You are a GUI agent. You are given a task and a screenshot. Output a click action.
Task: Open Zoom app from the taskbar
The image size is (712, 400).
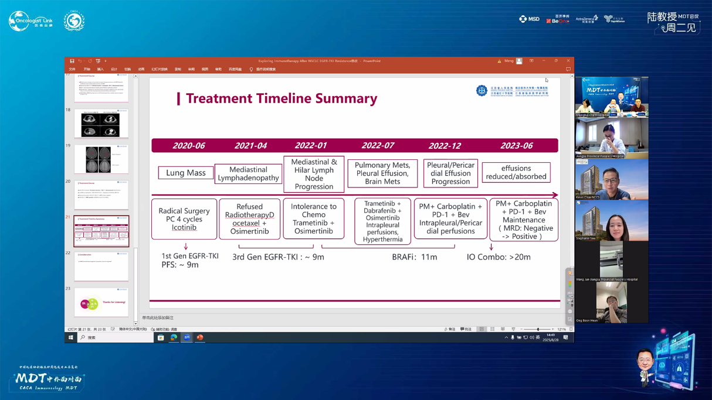(x=187, y=337)
